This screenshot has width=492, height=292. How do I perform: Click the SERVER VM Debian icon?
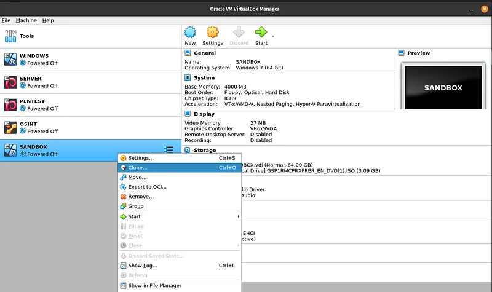(x=10, y=82)
